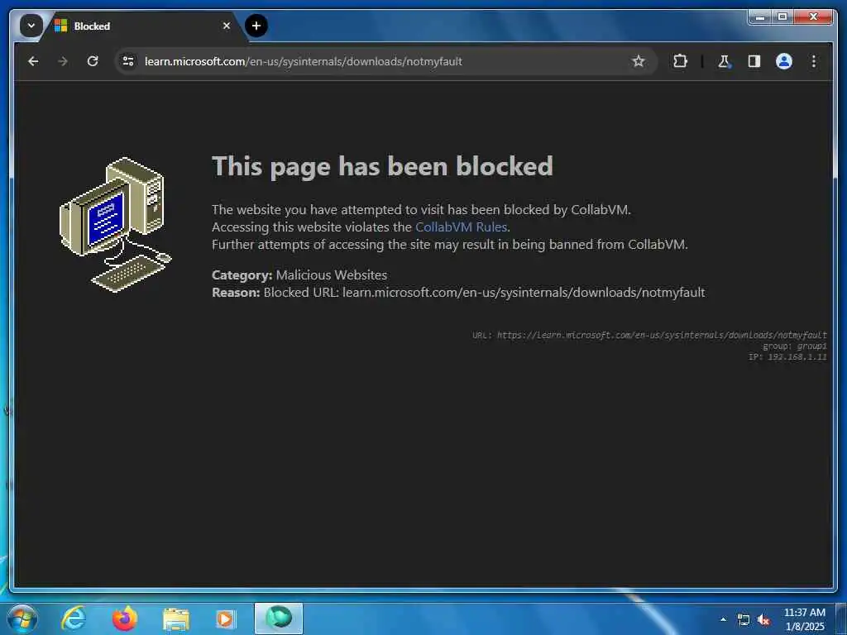Click the 'group: group1' text
Viewport: 847px width, 635px height.
795,346
